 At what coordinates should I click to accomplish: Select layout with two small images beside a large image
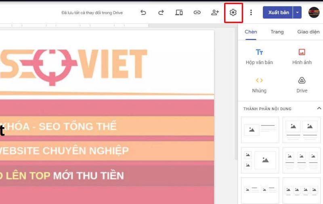pyautogui.click(x=260, y=160)
